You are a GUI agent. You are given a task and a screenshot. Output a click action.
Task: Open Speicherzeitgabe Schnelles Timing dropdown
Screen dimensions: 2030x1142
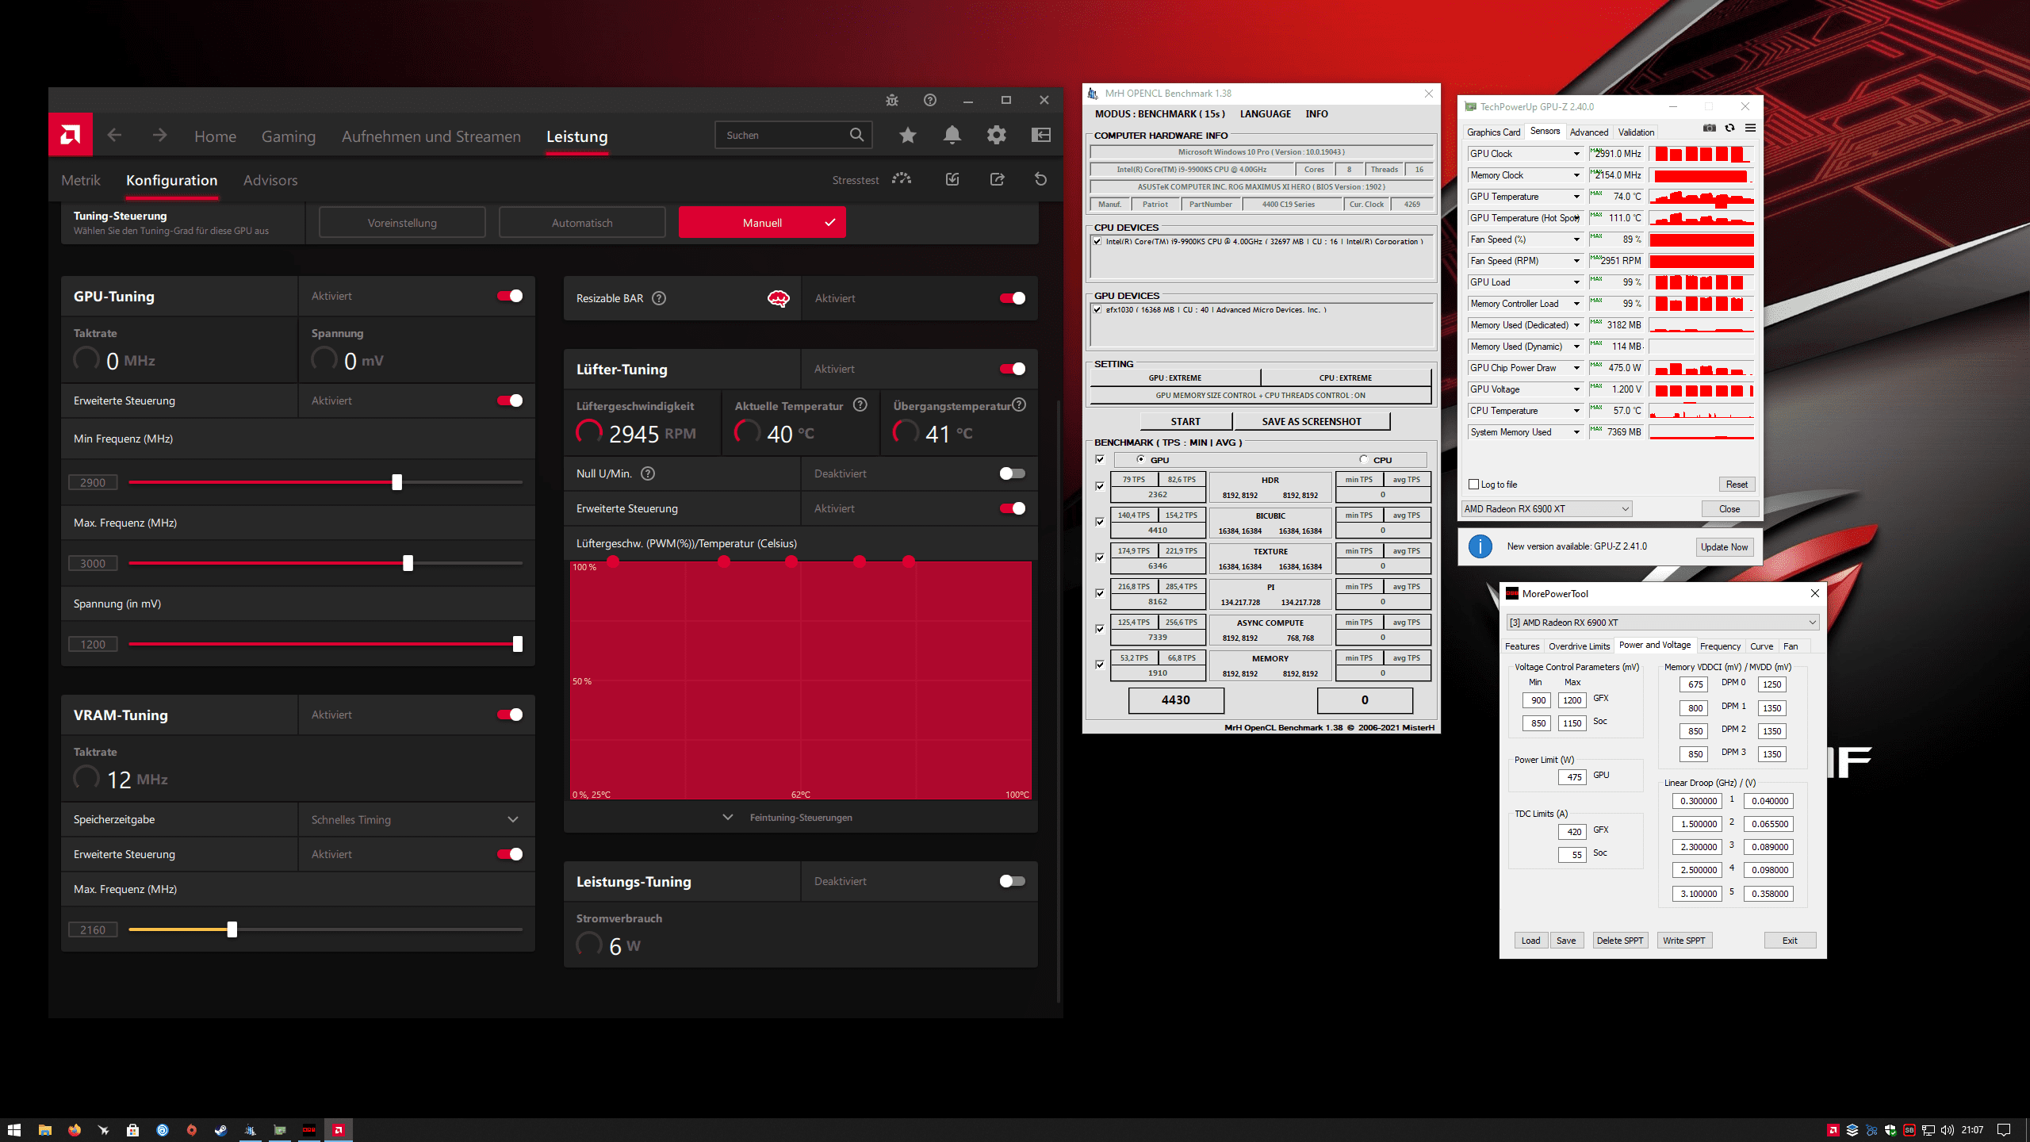pyautogui.click(x=416, y=819)
